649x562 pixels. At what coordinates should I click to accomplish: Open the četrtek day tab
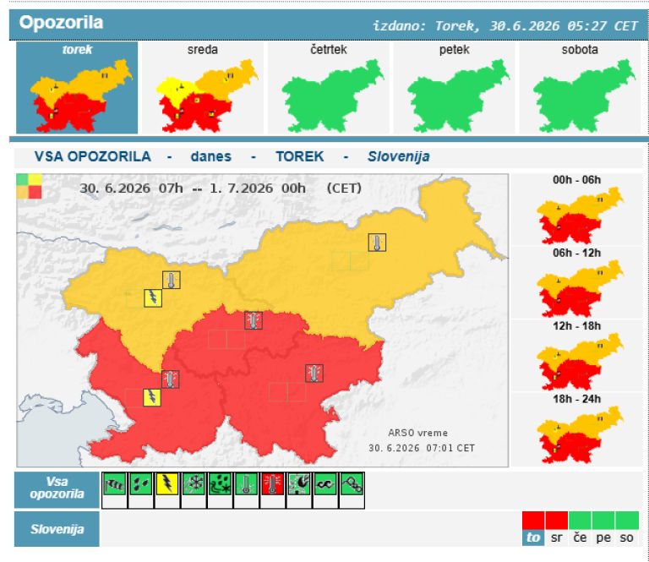pyautogui.click(x=328, y=87)
